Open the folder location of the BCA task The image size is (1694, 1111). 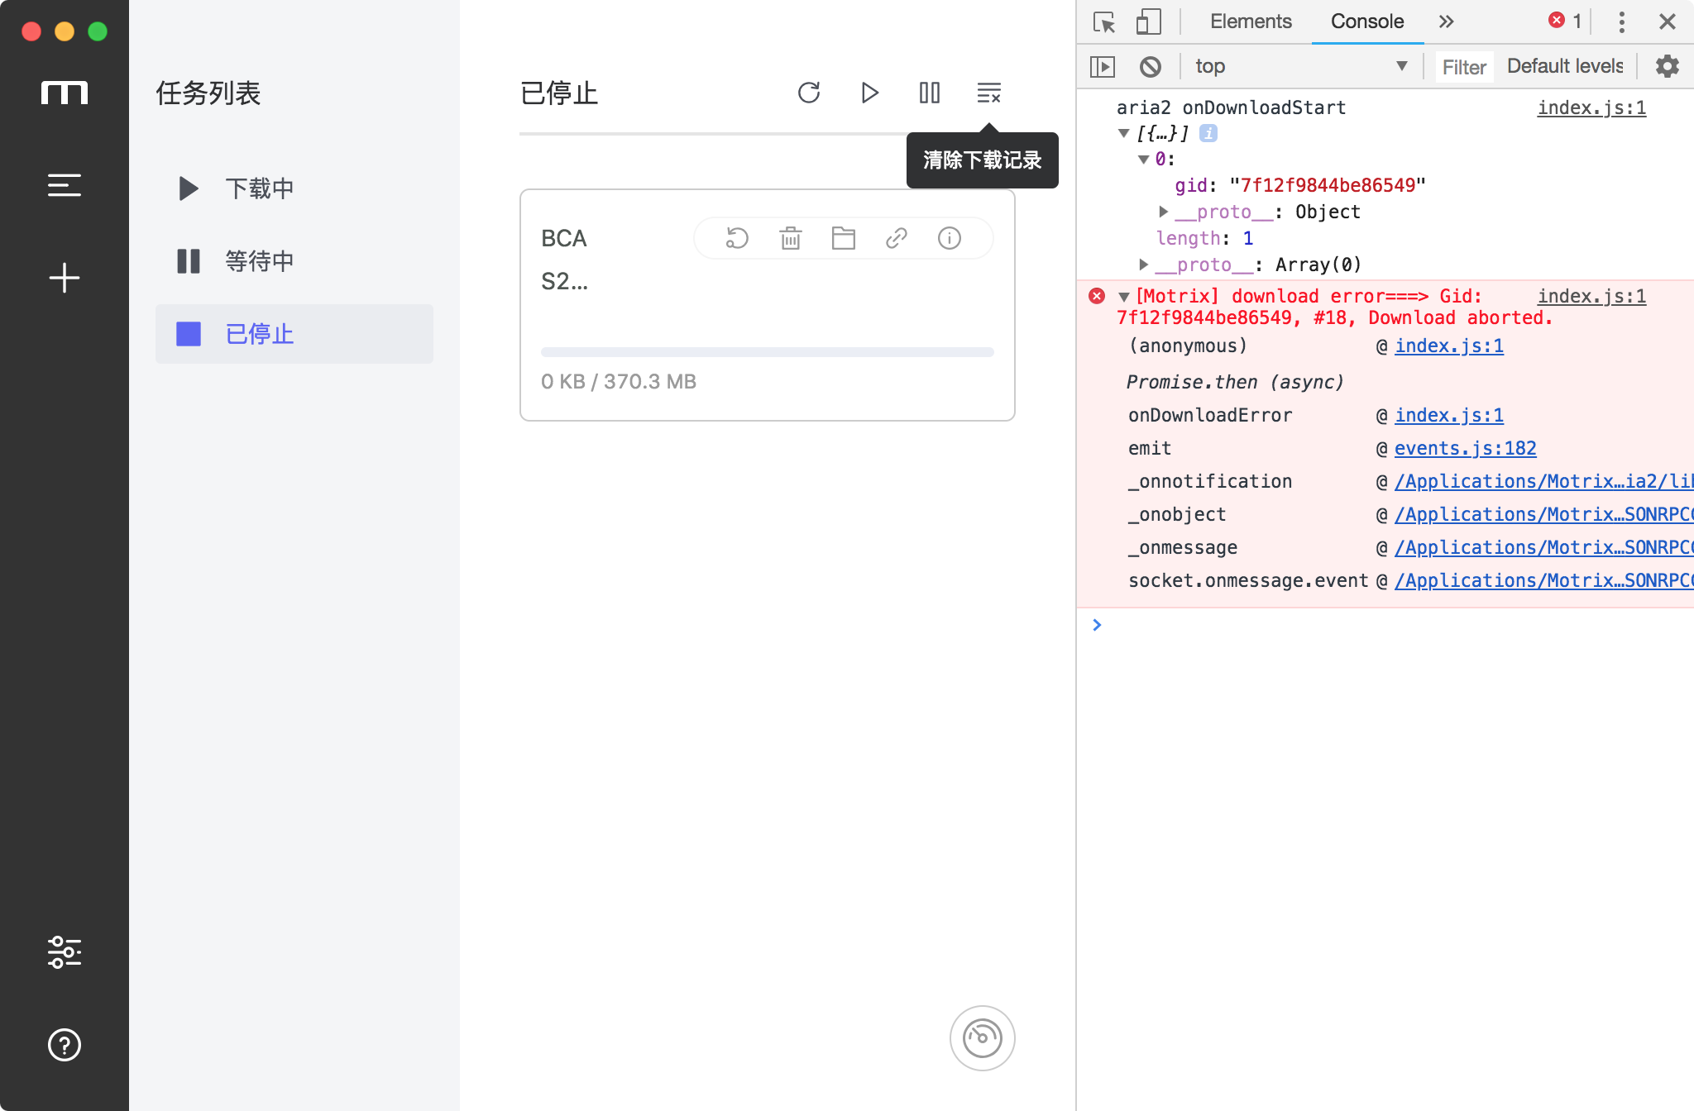point(843,238)
